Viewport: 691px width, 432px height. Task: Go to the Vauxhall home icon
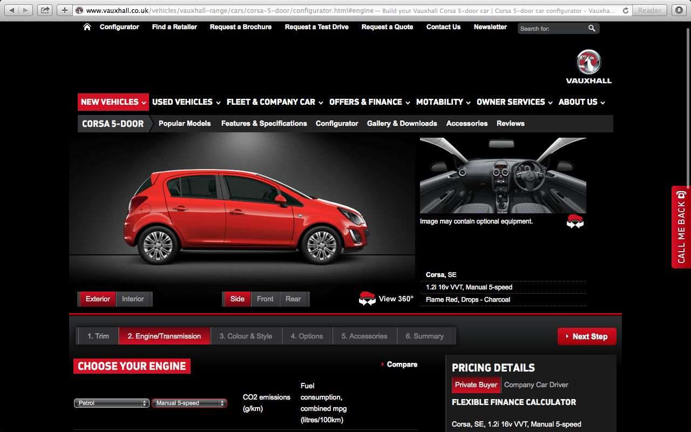[87, 27]
